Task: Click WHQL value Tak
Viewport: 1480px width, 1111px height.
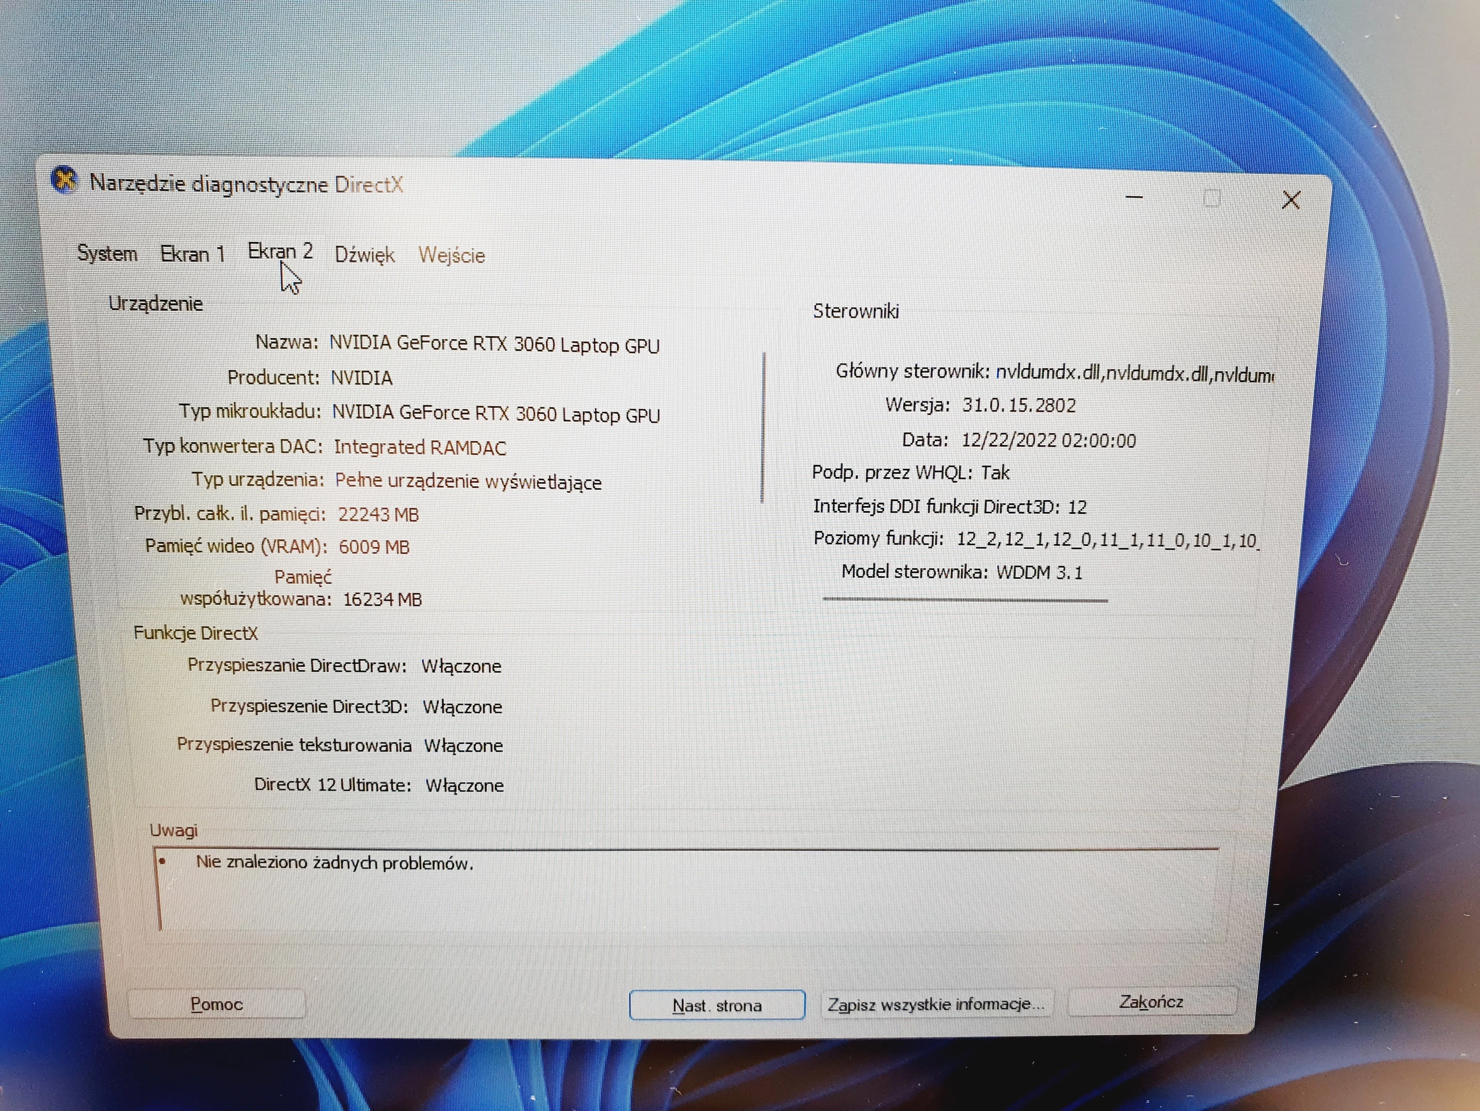Action: (995, 472)
